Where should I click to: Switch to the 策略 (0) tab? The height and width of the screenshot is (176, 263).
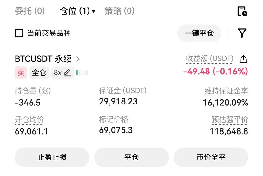[119, 11]
